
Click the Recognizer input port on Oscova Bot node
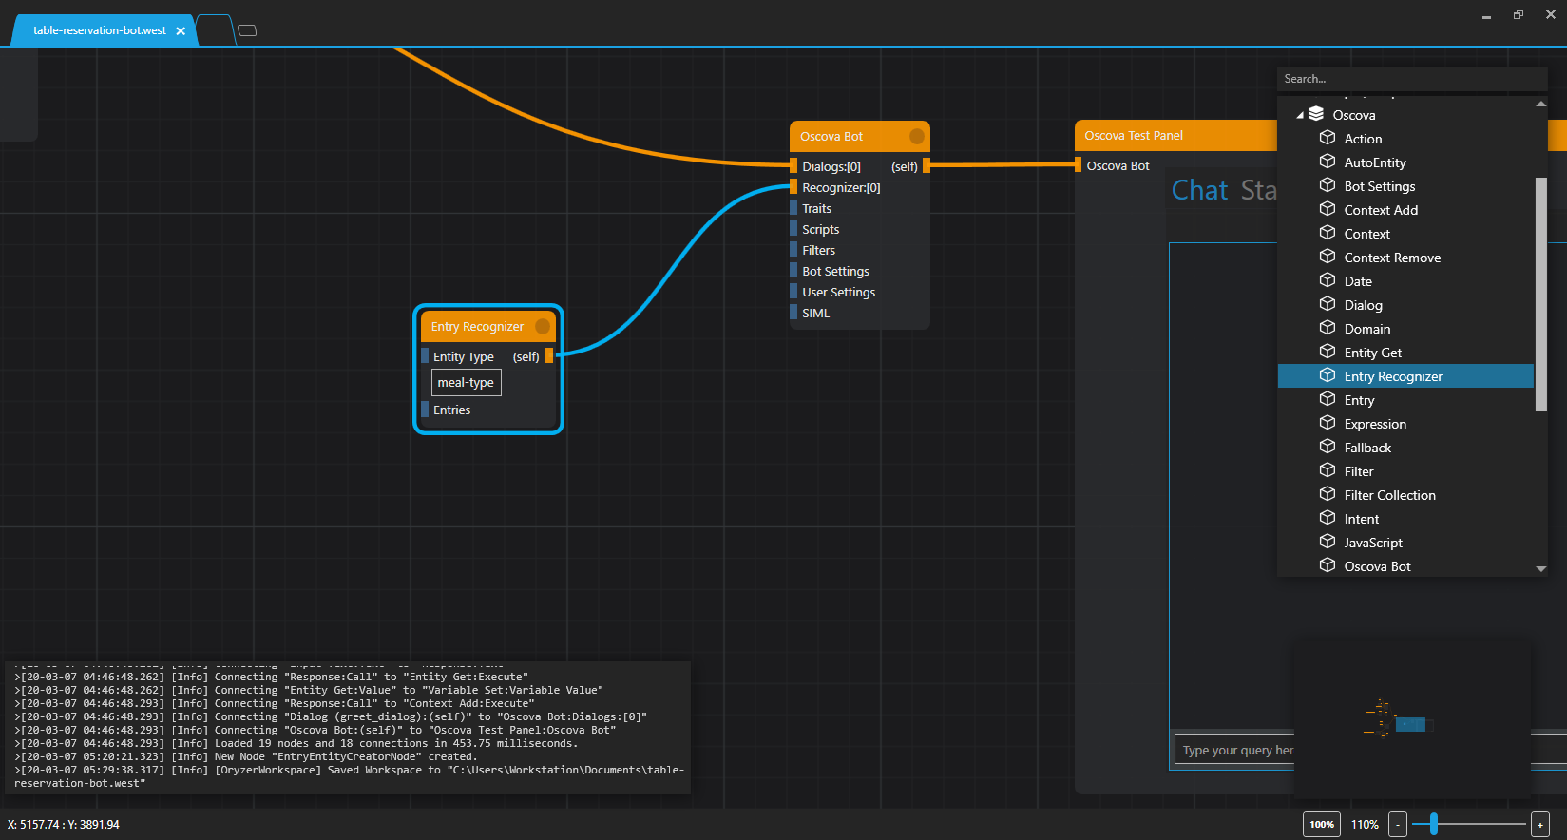(793, 187)
